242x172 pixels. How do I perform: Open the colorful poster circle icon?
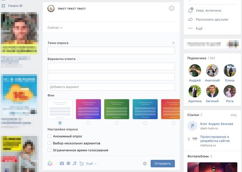pos(50,163)
